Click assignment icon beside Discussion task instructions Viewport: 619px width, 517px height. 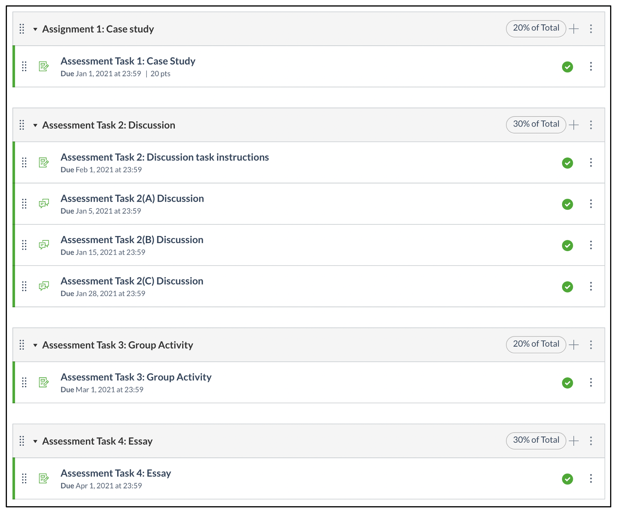(44, 163)
